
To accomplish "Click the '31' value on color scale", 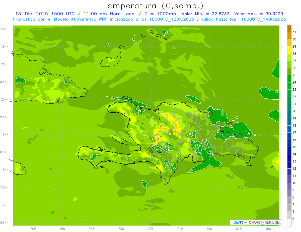I will (294, 32).
